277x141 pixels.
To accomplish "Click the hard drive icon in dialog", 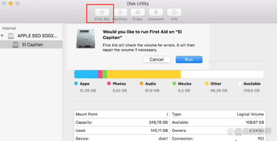I will coord(86,38).
